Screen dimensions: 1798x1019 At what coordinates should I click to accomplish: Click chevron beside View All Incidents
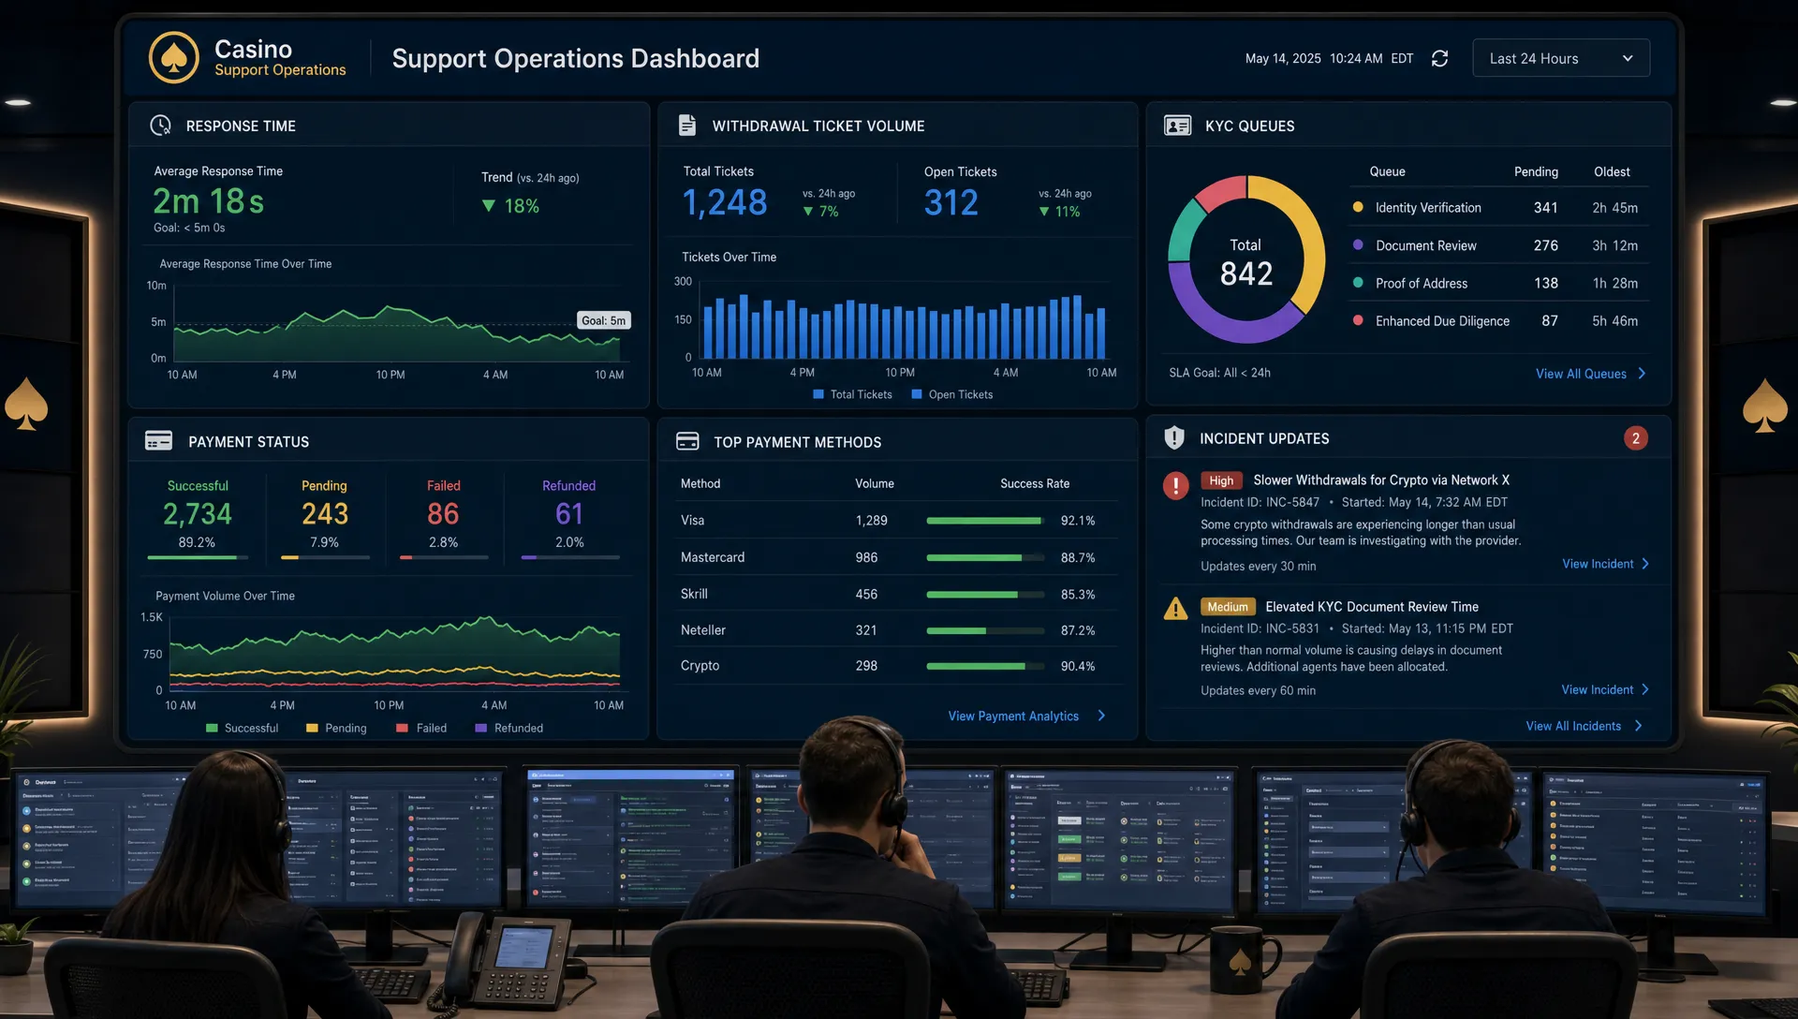(1638, 726)
